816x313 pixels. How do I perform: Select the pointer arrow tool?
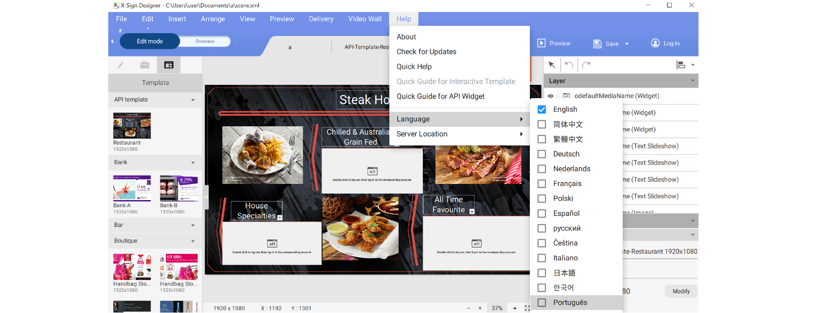click(x=552, y=65)
